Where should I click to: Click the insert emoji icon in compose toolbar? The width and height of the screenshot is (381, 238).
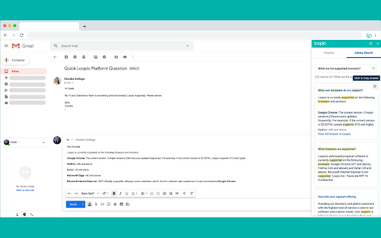108,204
